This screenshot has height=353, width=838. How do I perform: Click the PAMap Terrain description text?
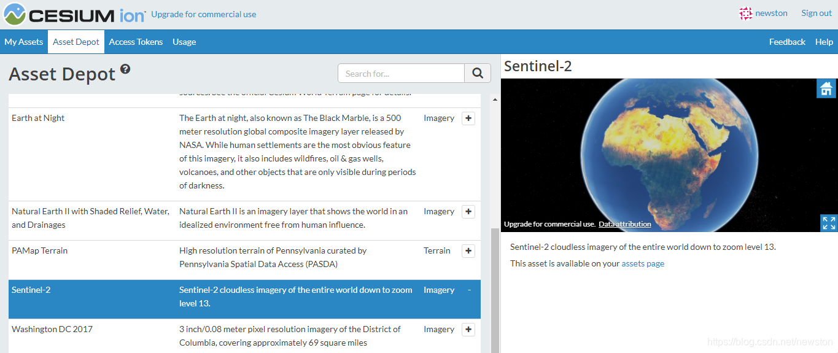[x=273, y=257]
